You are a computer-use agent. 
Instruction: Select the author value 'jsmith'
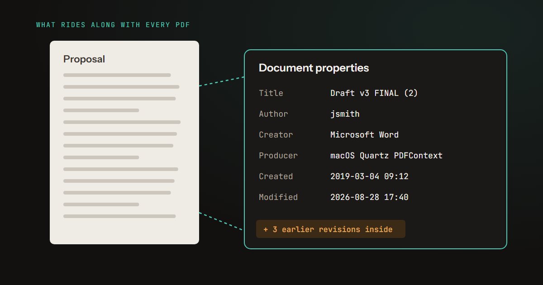345,114
